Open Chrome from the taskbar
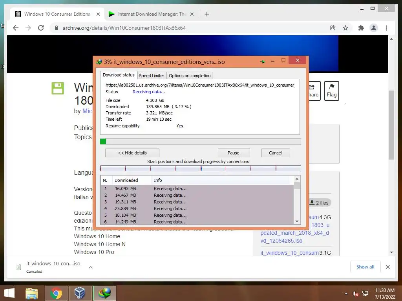The width and height of the screenshot is (402, 301). 56,293
